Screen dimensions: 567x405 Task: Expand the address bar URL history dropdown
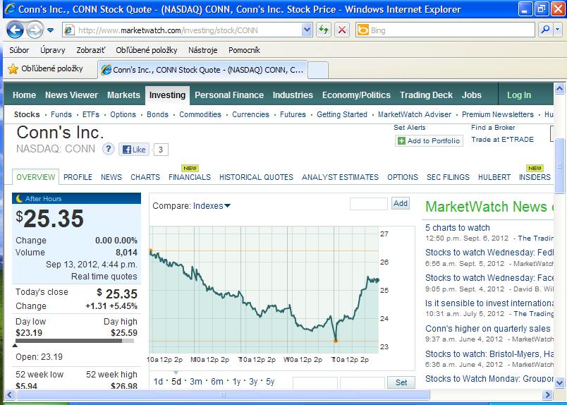307,30
